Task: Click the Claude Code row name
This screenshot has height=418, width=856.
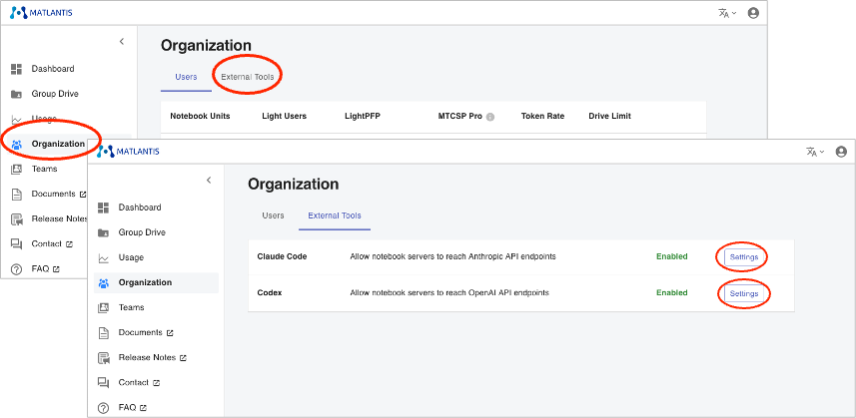Action: point(282,256)
